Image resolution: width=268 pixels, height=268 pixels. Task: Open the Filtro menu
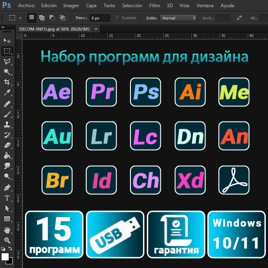tap(155, 6)
